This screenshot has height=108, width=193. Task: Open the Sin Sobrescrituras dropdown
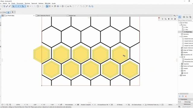[x=143, y=105]
